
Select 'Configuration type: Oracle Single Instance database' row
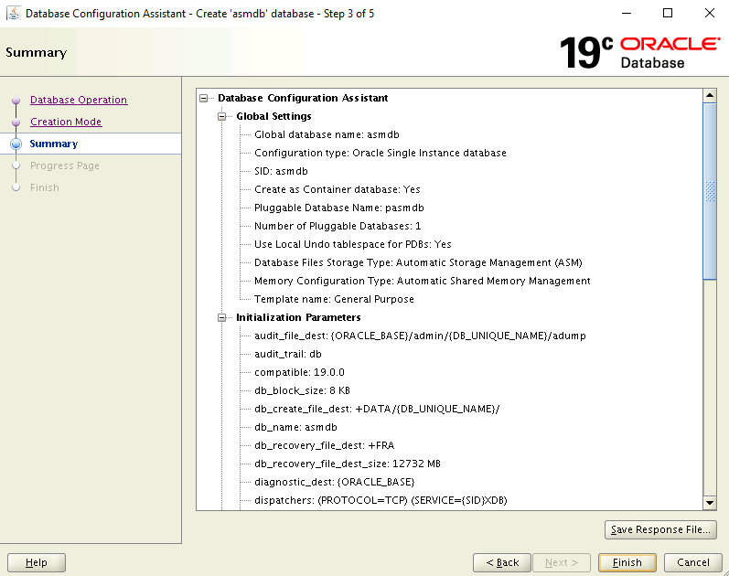coord(381,153)
